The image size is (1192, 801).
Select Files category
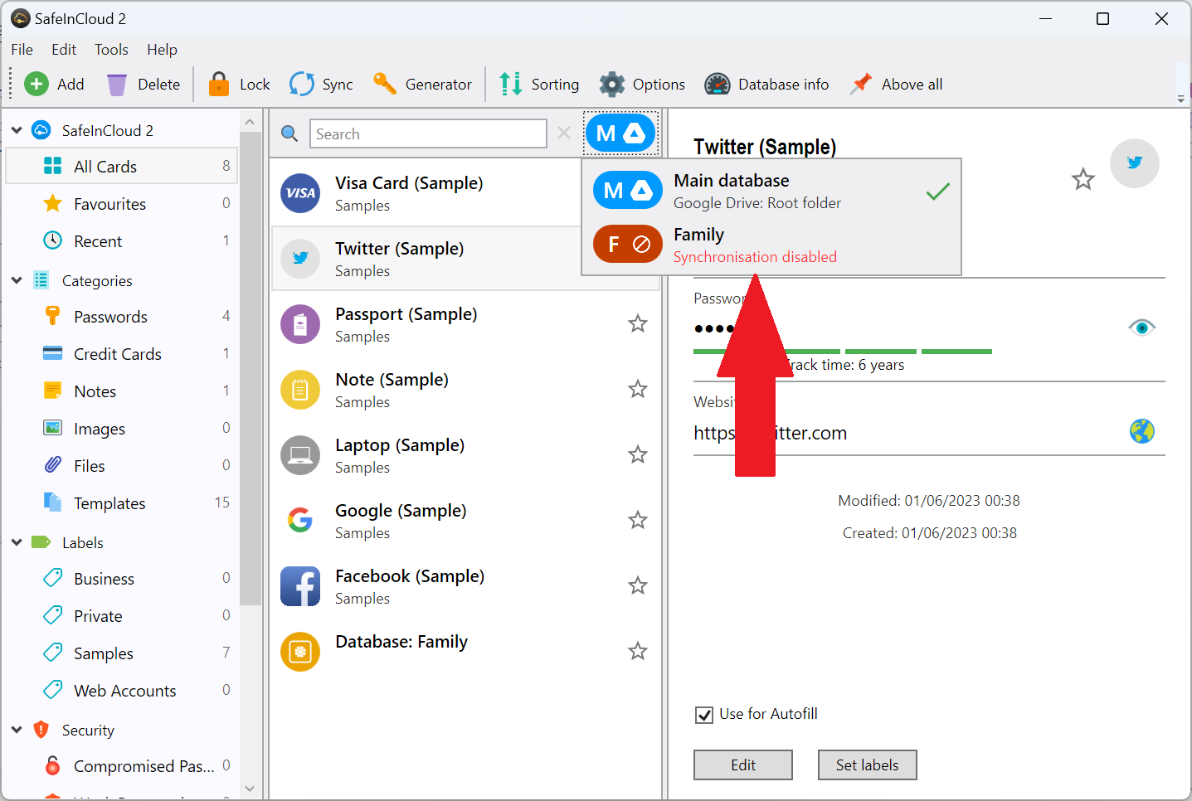tap(122, 466)
